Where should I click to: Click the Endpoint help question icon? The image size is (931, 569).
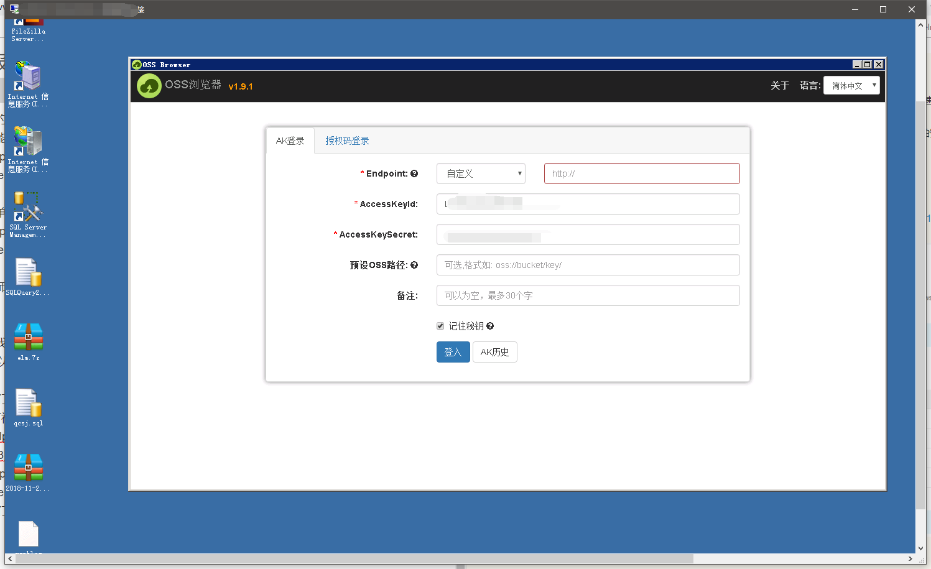(414, 173)
